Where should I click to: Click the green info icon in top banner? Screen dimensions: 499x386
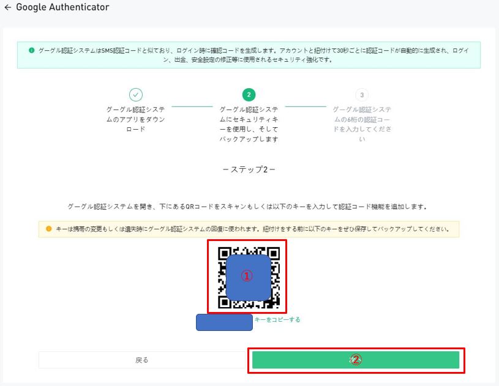(32, 50)
